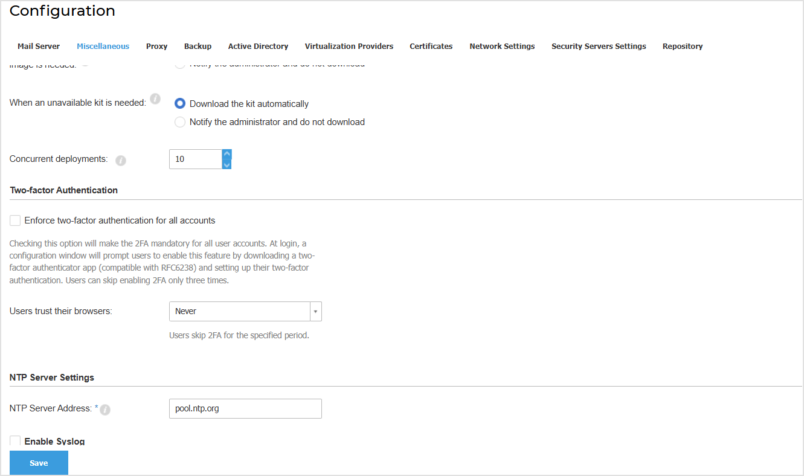Increment Concurrent deployments with the up arrow
Viewport: 804px width, 476px height.
click(x=226, y=154)
